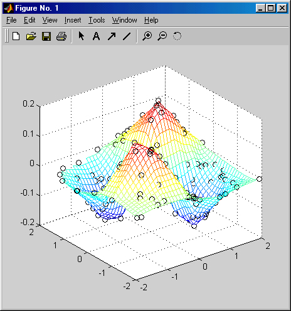
Task: Open the Window menu
Action: pos(125,20)
